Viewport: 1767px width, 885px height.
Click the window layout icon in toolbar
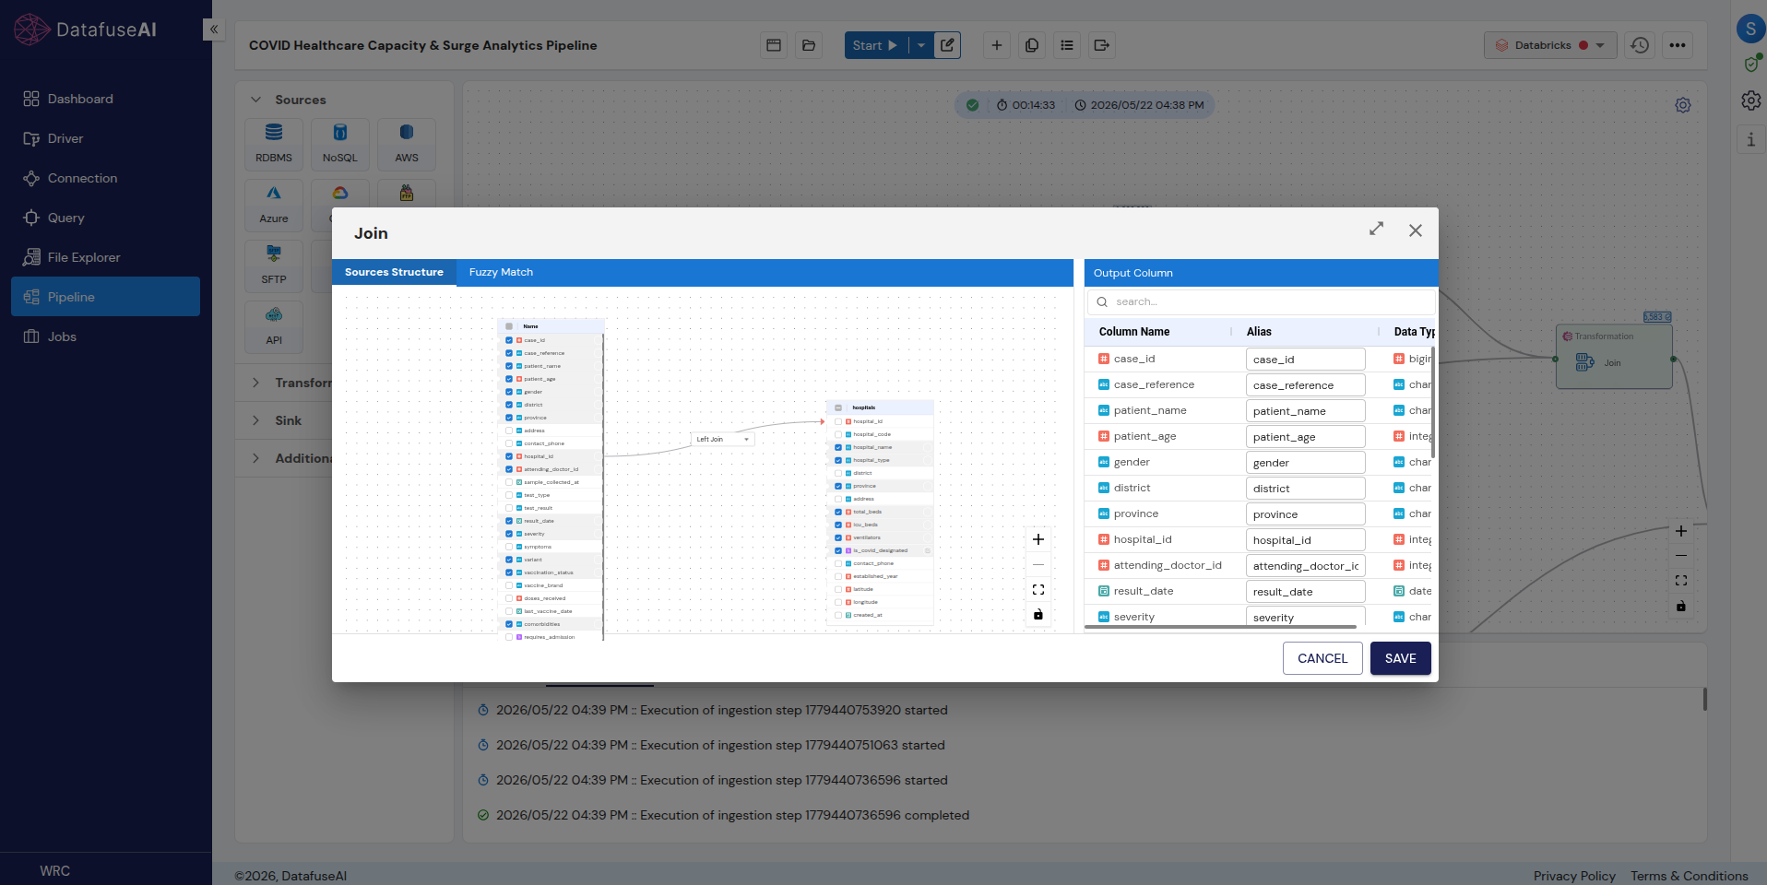(x=774, y=45)
